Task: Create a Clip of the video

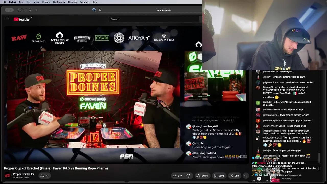Action: (234, 176)
